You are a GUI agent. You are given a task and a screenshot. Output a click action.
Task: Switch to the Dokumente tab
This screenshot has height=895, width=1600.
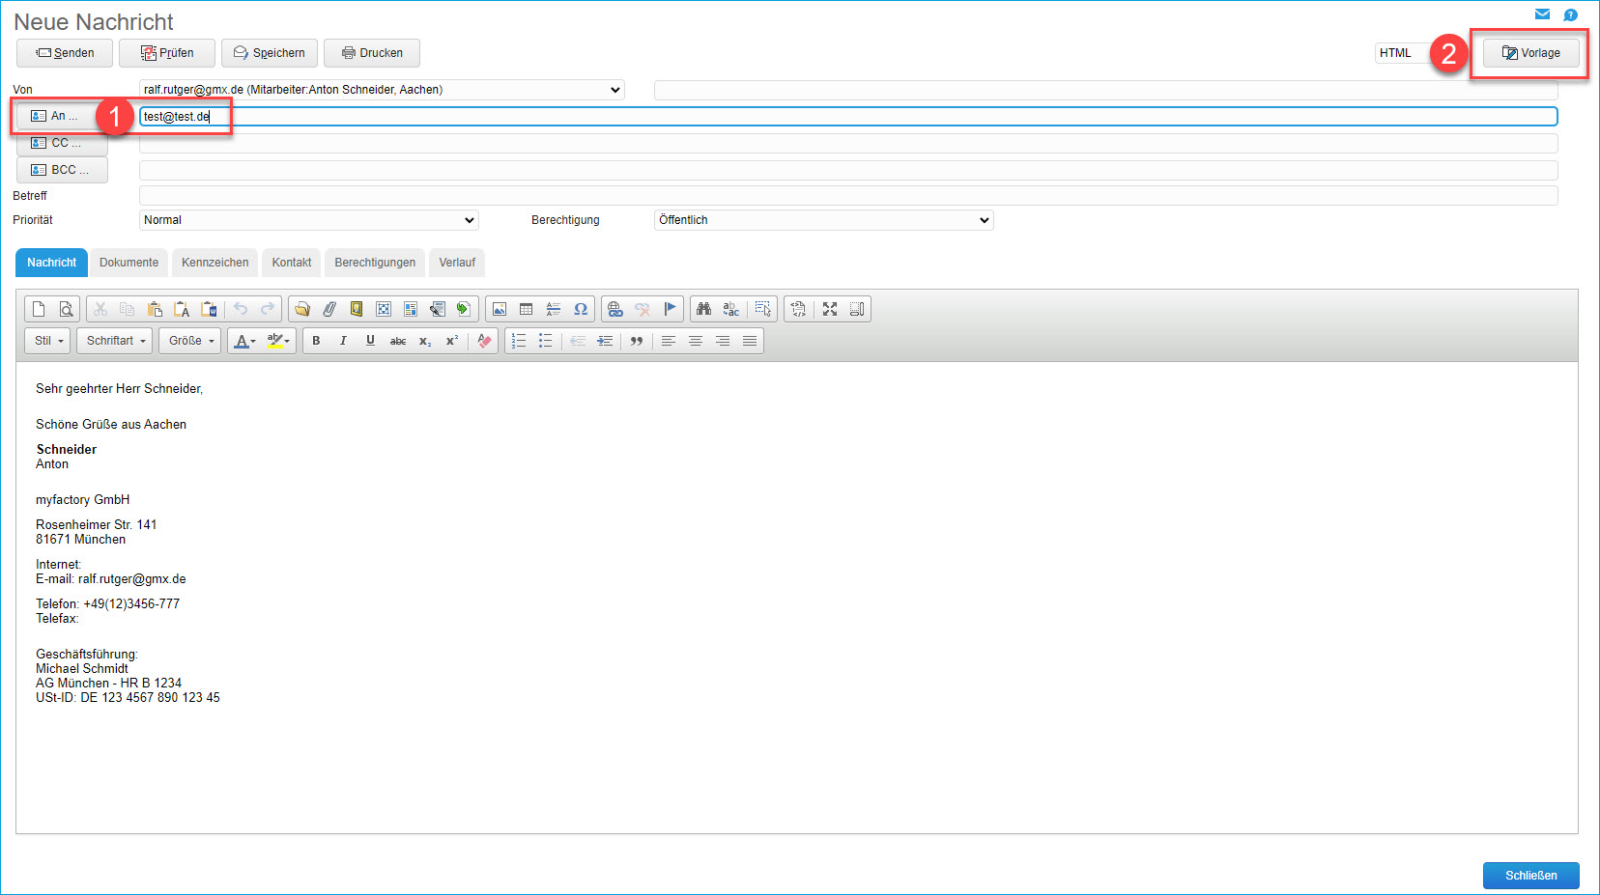(x=129, y=263)
